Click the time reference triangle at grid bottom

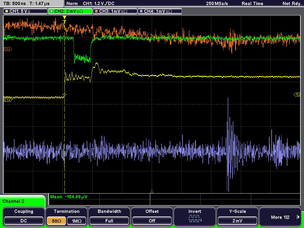click(152, 191)
